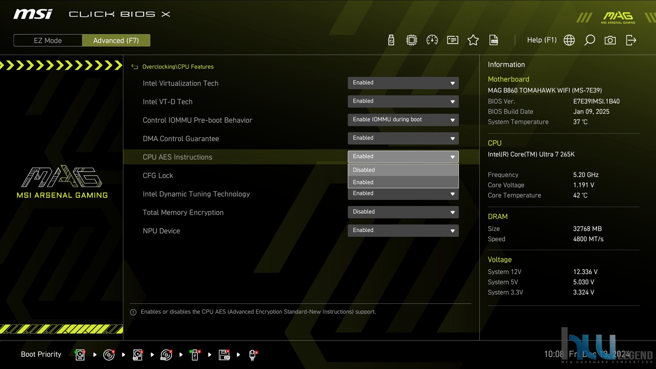
Task: Open the NPU Device dropdown
Action: [x=403, y=231]
